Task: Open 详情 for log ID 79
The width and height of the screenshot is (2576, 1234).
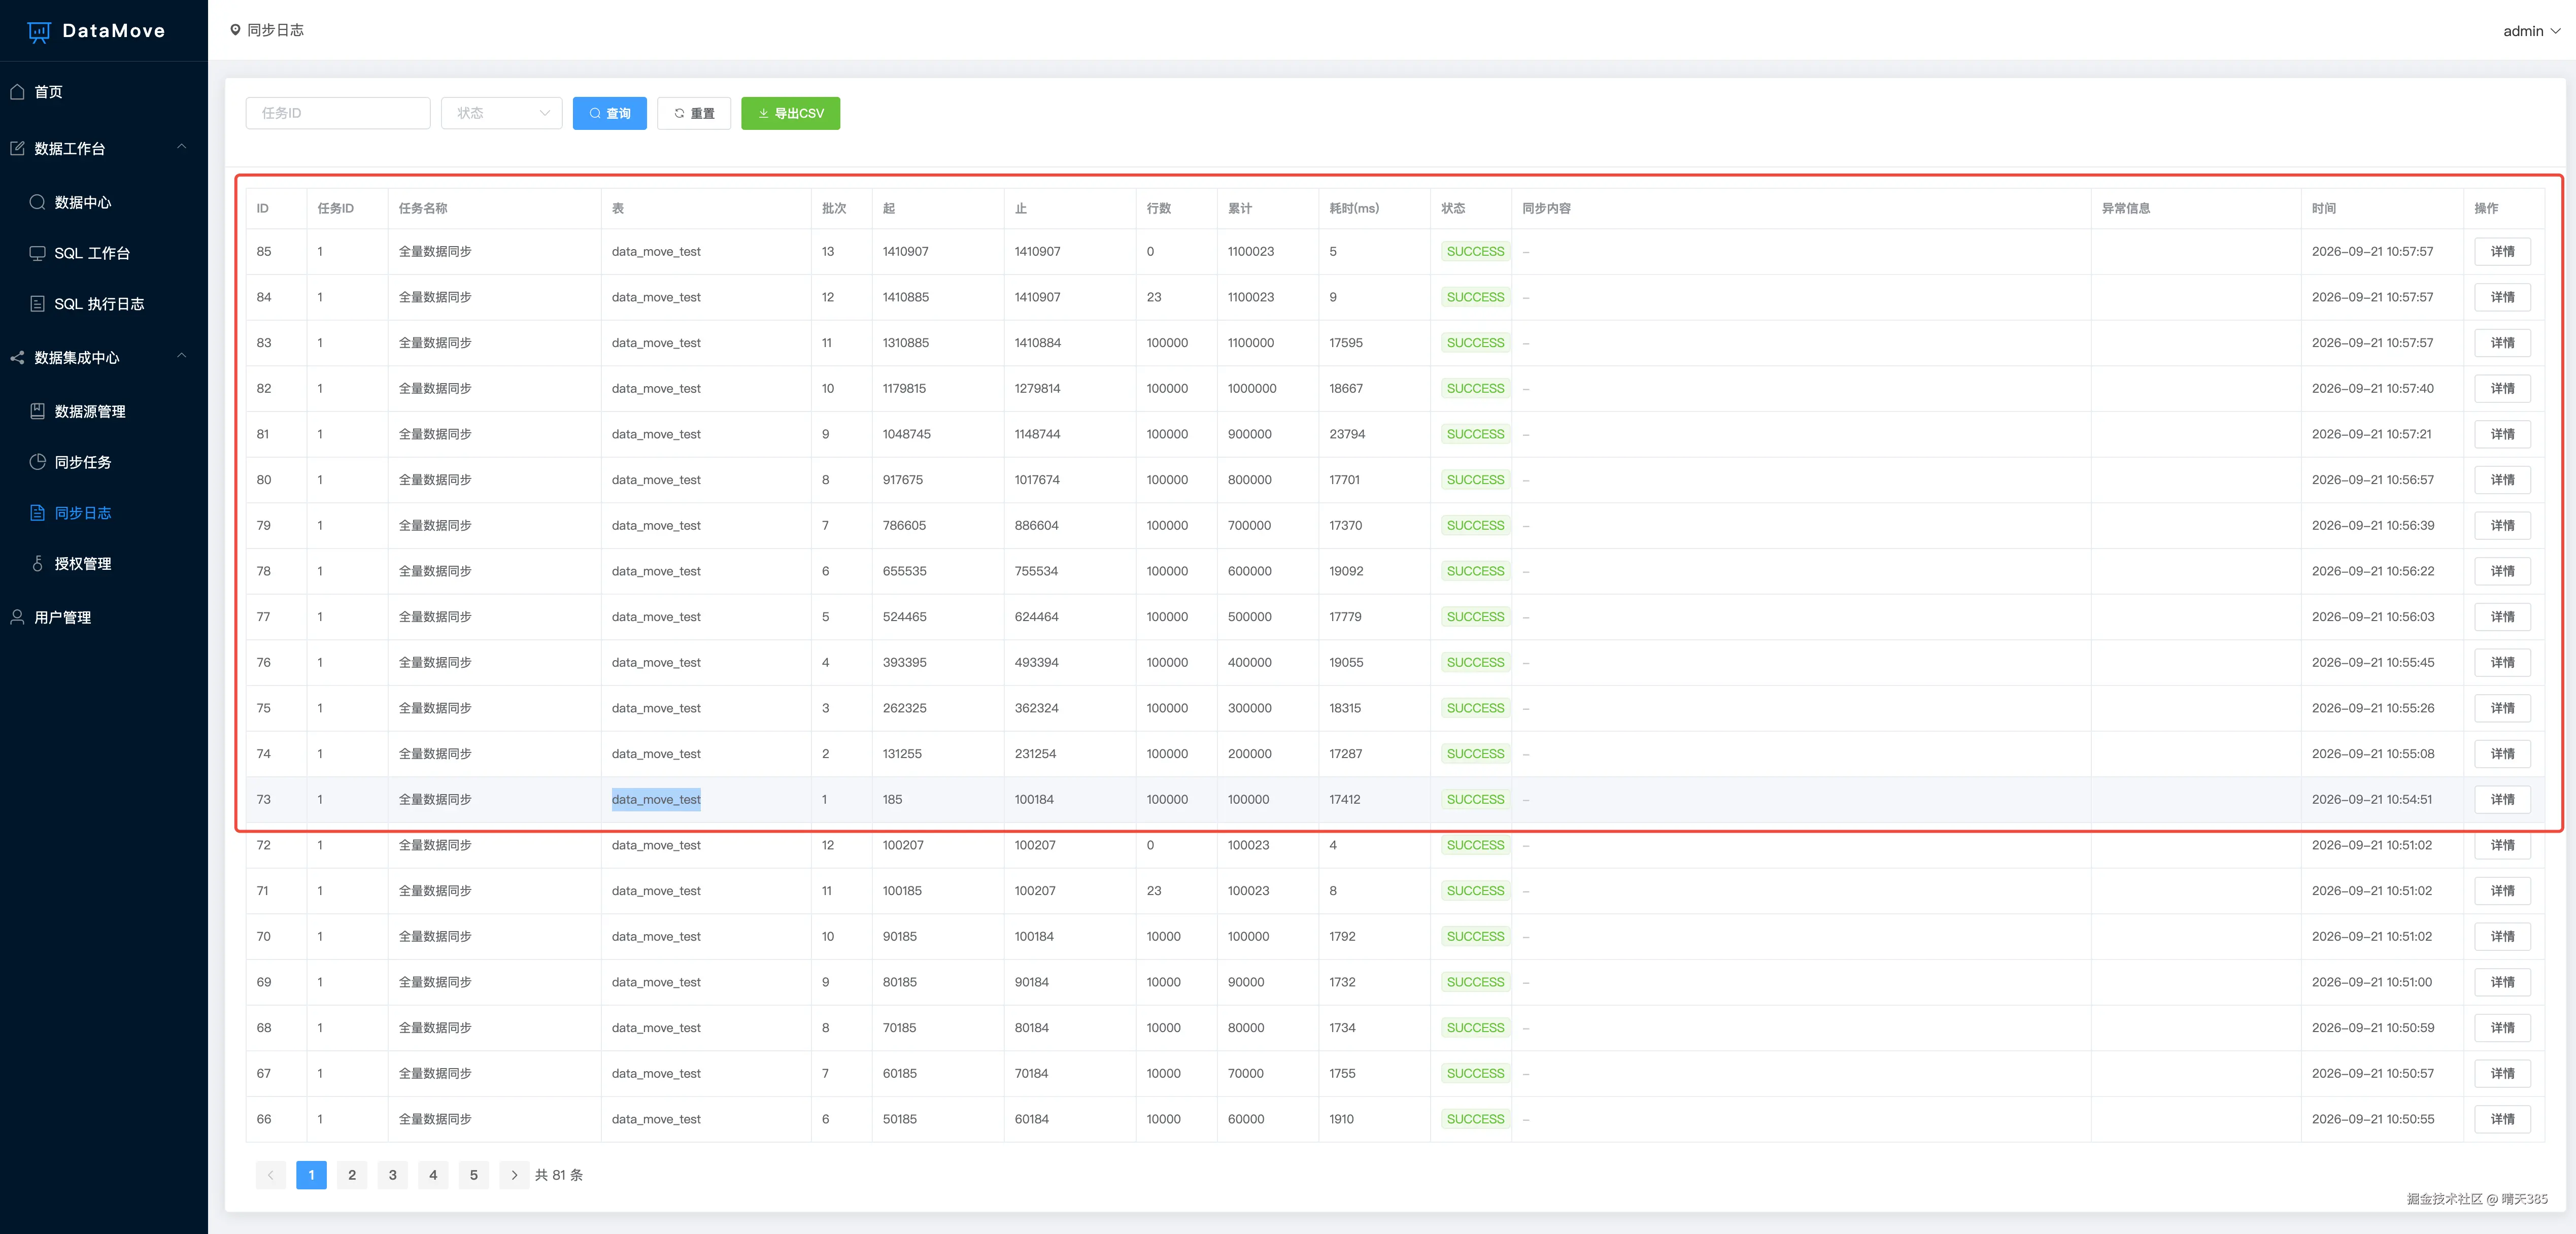Action: click(x=2502, y=525)
